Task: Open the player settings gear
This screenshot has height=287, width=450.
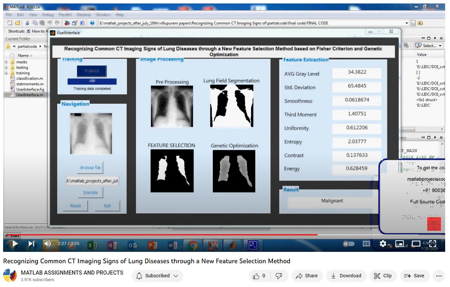Action: pos(383,244)
